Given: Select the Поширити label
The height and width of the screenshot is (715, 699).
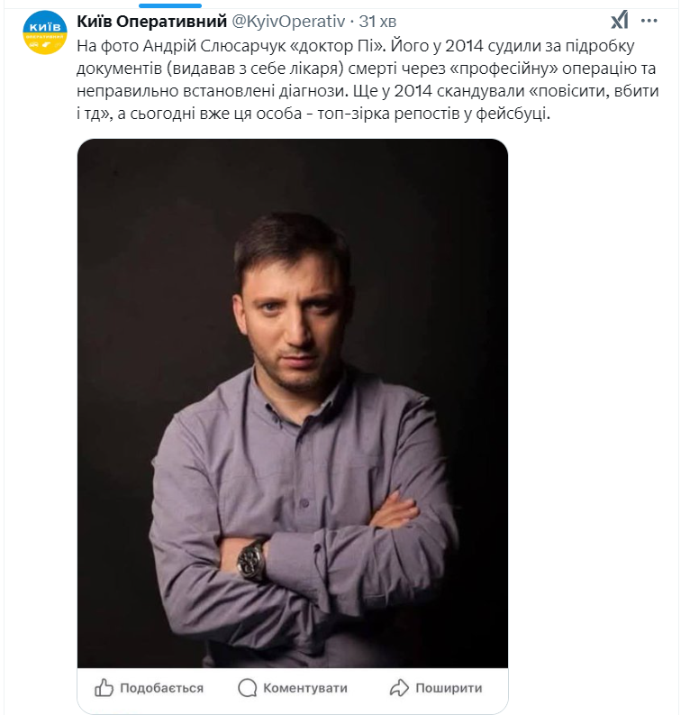Looking at the screenshot, I should (x=449, y=688).
